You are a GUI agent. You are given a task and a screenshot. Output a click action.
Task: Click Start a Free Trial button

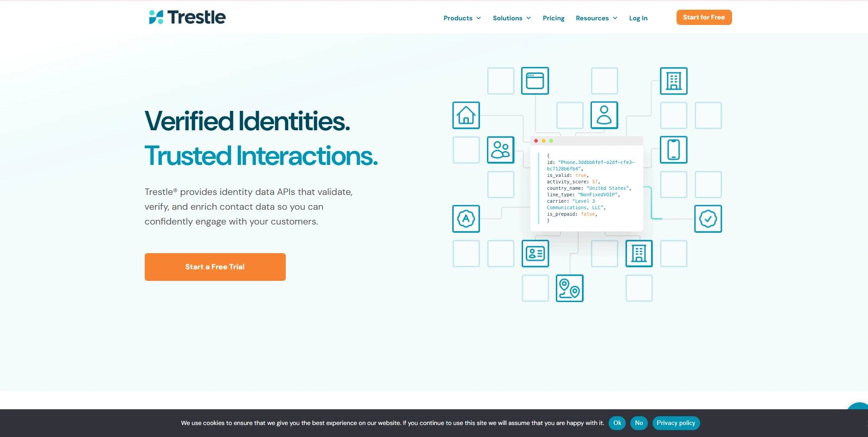pos(215,267)
